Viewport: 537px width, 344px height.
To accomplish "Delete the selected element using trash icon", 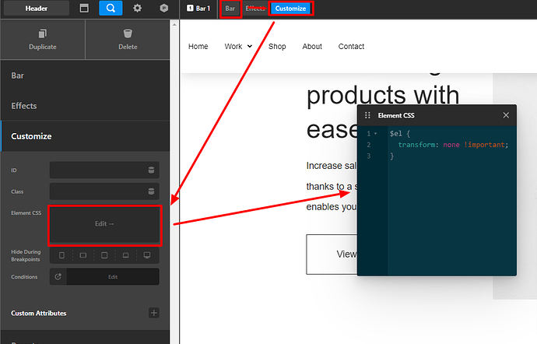I will [x=128, y=39].
